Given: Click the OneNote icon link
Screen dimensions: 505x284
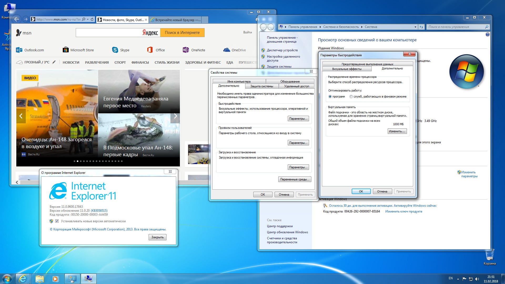Looking at the screenshot, I should pos(186,50).
